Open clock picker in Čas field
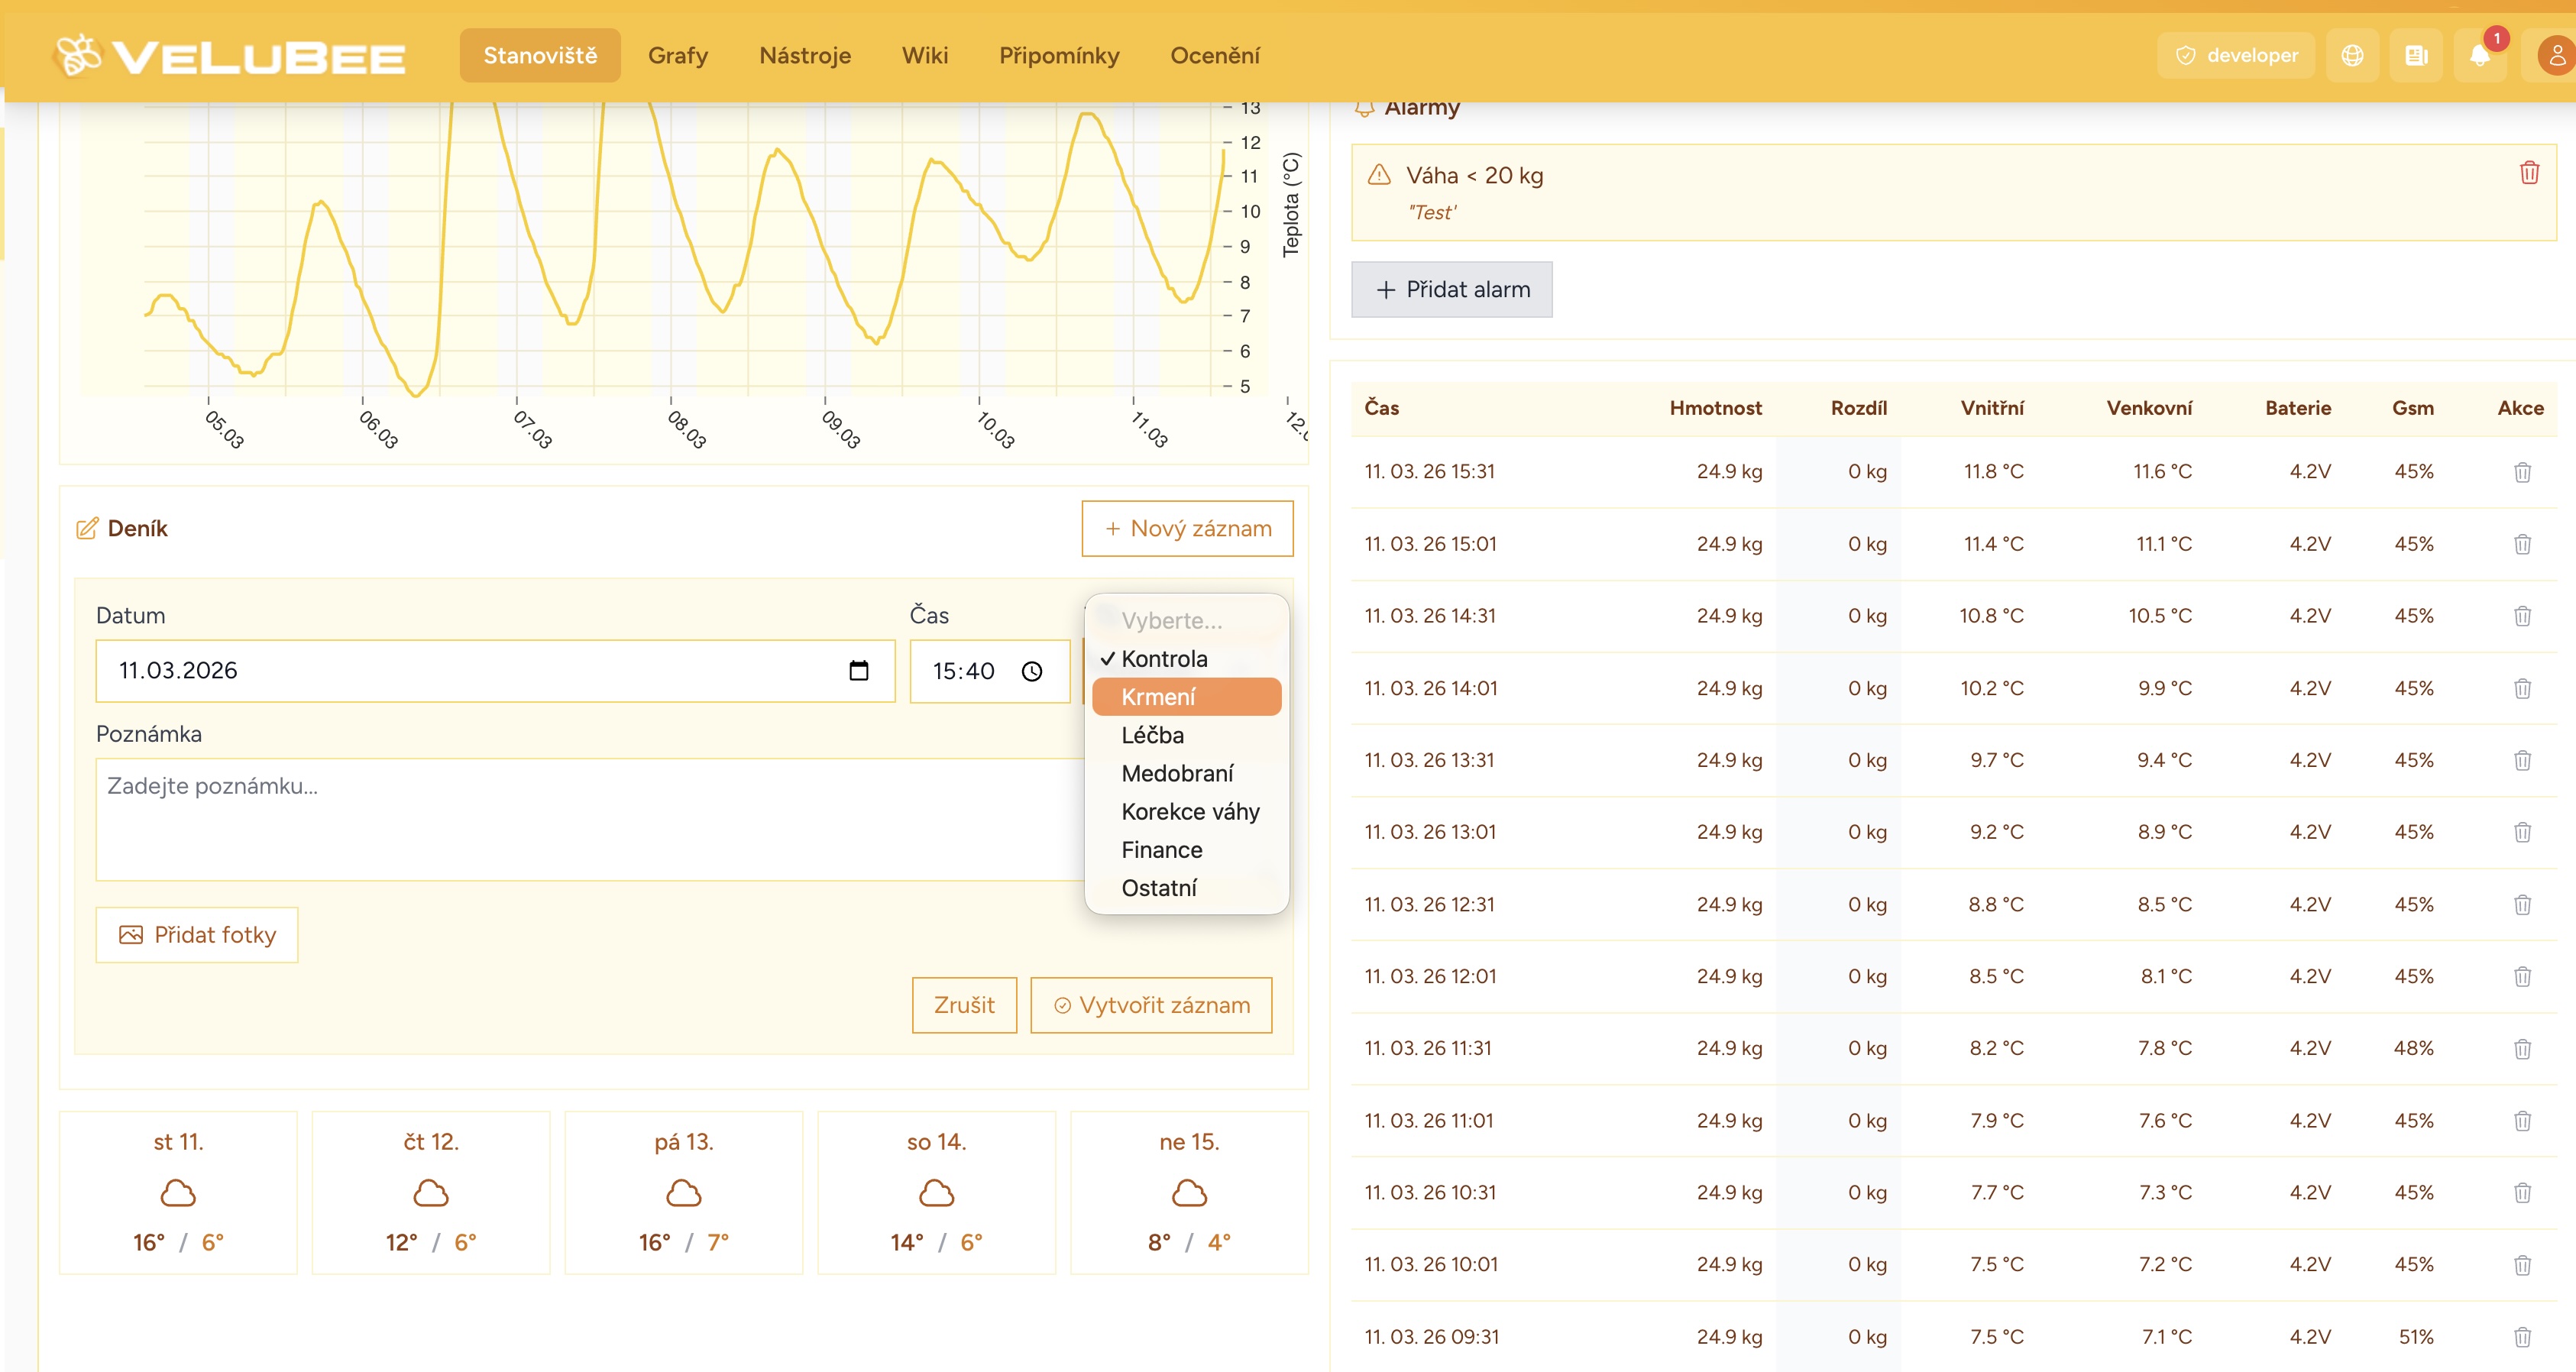2576x1372 pixels. 1032,671
